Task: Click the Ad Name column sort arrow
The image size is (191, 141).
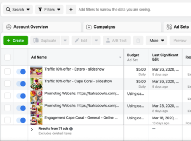Action: (x=120, y=57)
